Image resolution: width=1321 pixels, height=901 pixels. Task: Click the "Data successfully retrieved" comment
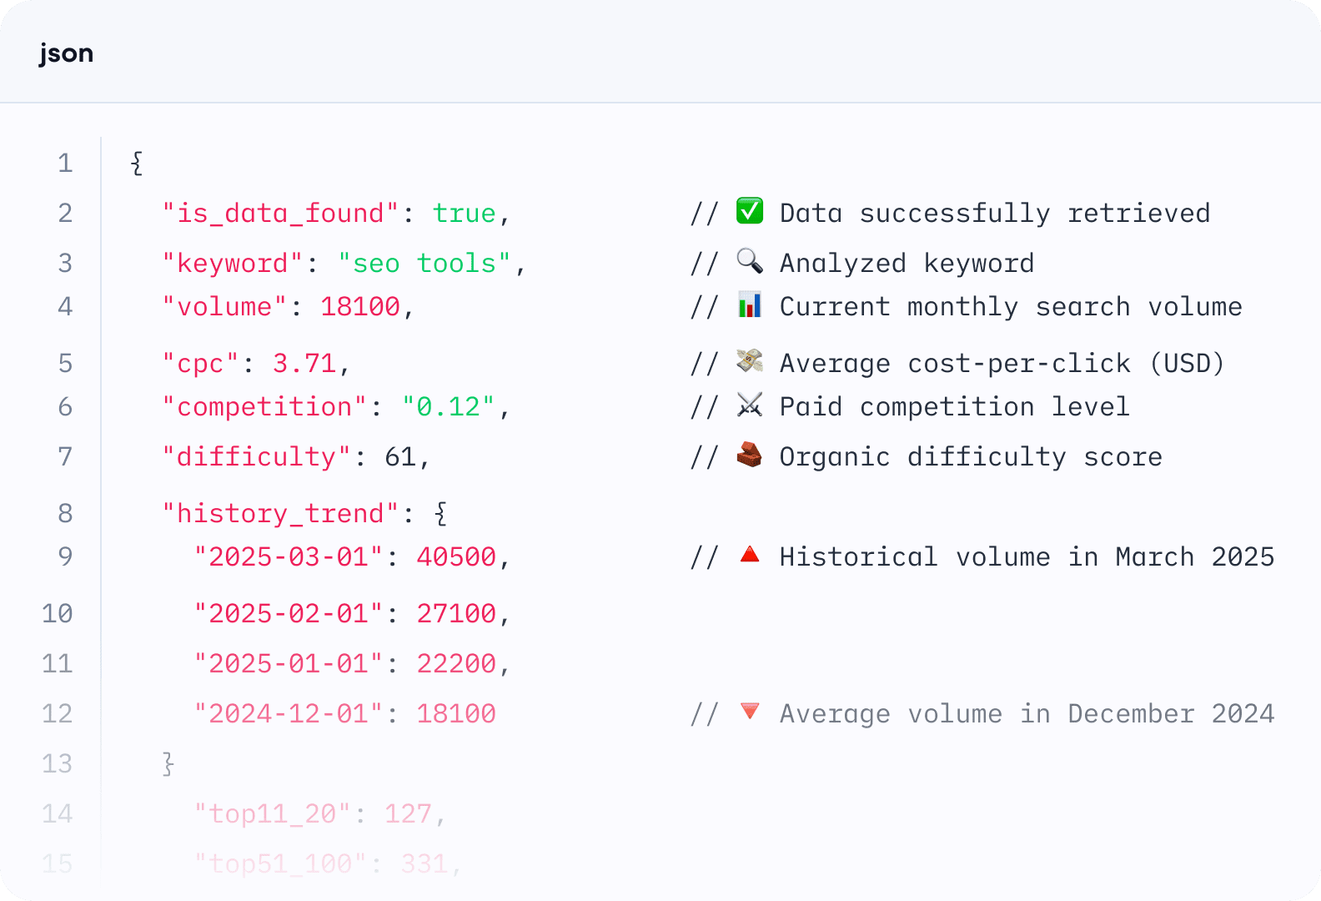tap(995, 214)
